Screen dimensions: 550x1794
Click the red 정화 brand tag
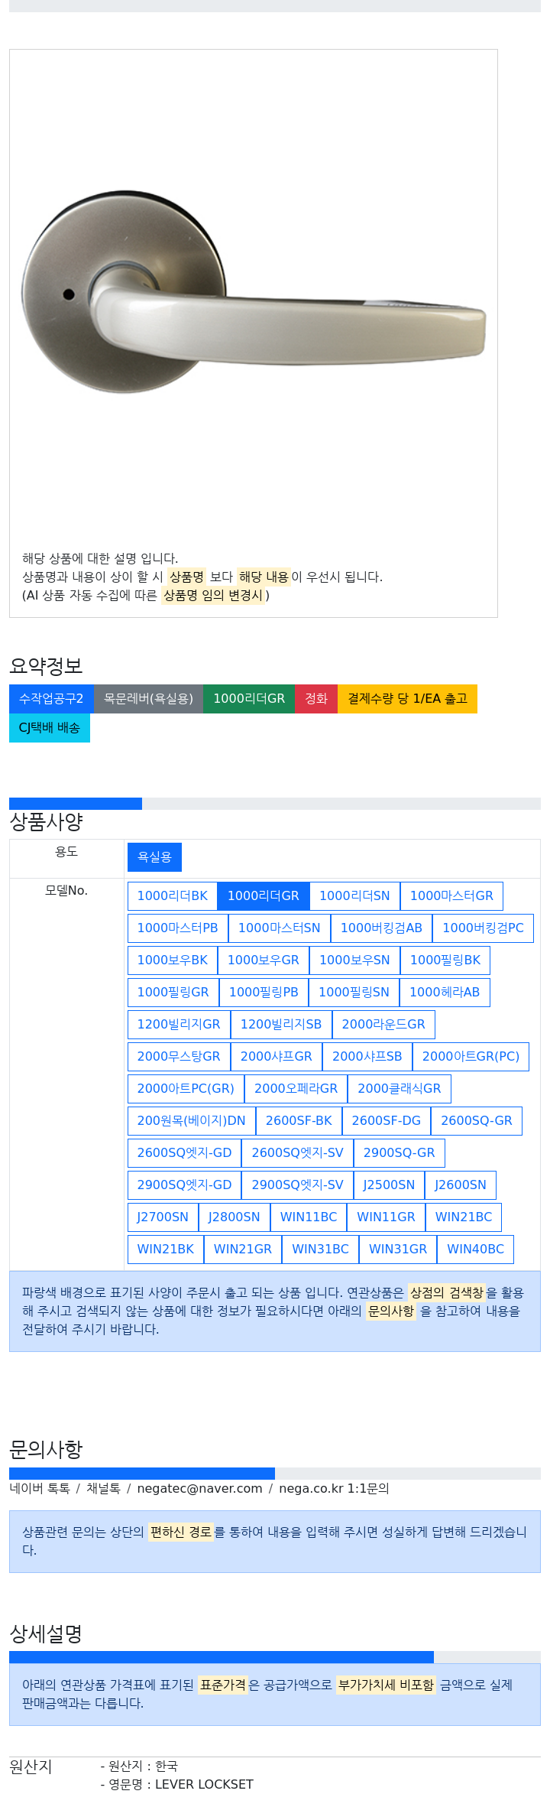[x=316, y=699]
